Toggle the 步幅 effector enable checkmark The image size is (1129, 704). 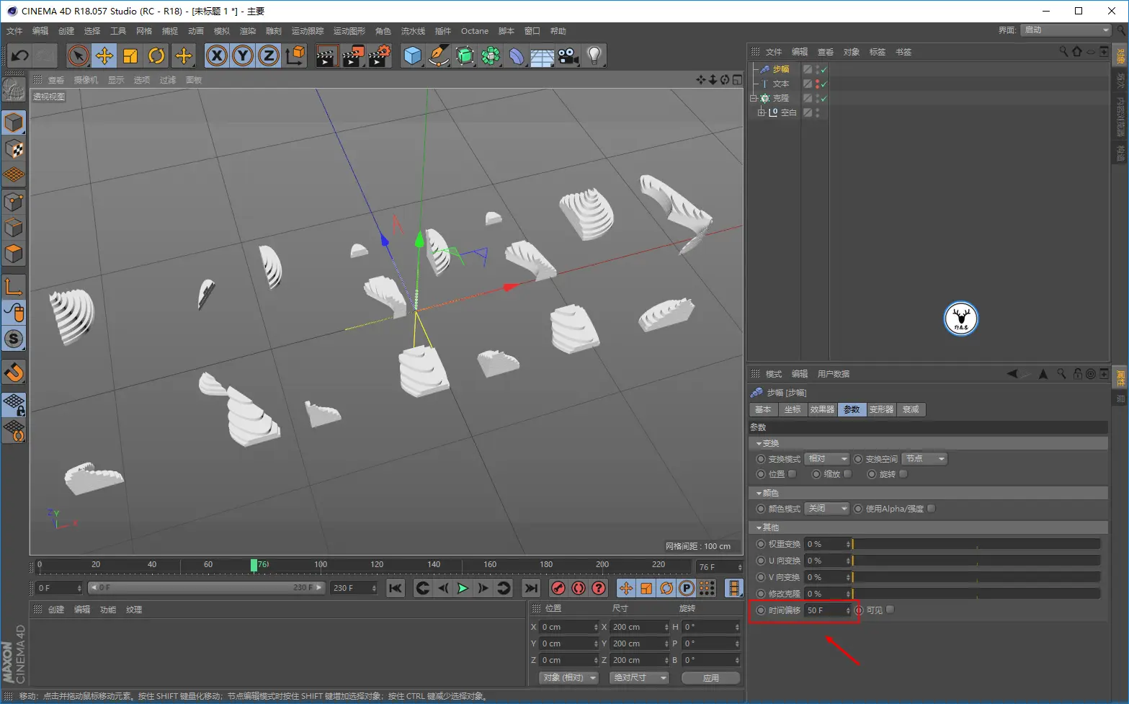[824, 69]
